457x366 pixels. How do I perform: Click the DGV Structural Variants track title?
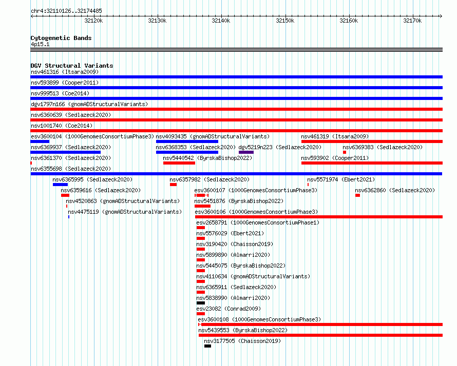pos(72,66)
